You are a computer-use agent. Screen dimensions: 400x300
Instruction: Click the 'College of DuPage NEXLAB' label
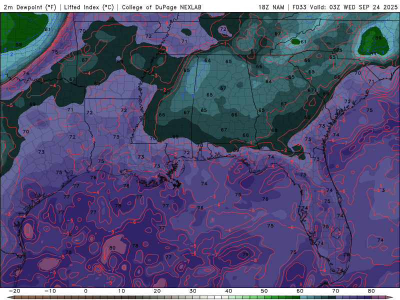point(161,7)
